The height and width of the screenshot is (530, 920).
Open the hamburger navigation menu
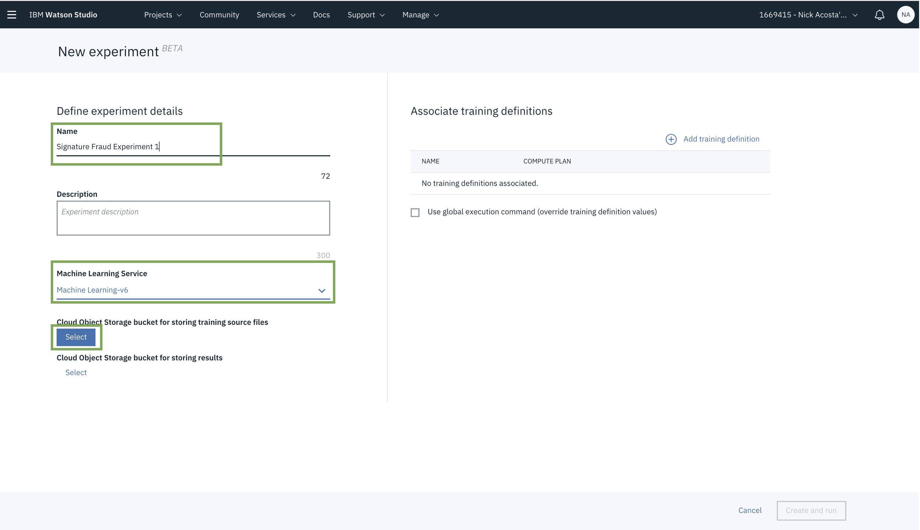pos(12,15)
